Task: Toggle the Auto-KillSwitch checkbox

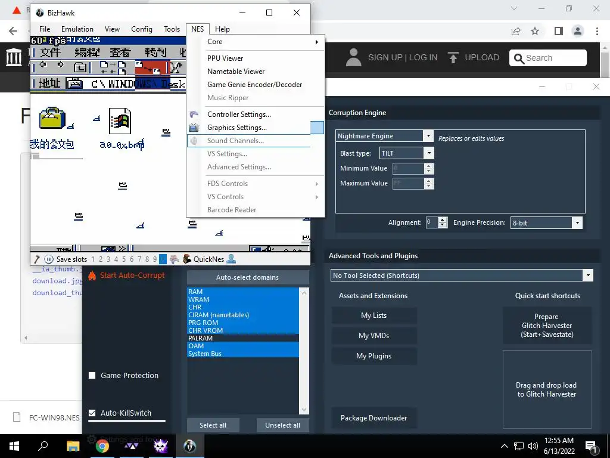Action: pyautogui.click(x=92, y=413)
